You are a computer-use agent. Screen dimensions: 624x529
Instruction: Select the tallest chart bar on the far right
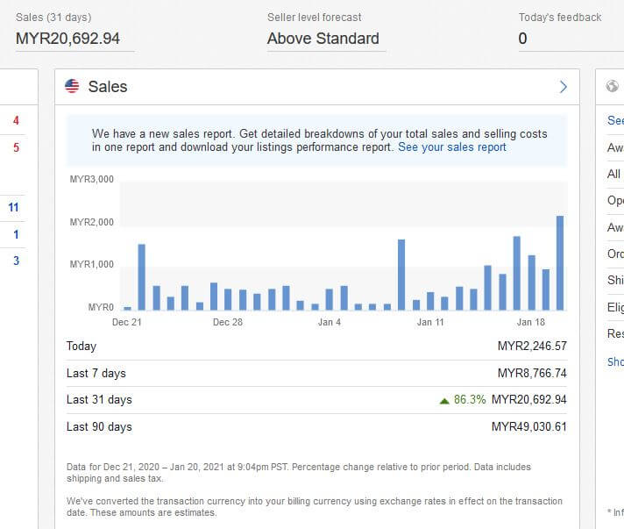pos(560,262)
